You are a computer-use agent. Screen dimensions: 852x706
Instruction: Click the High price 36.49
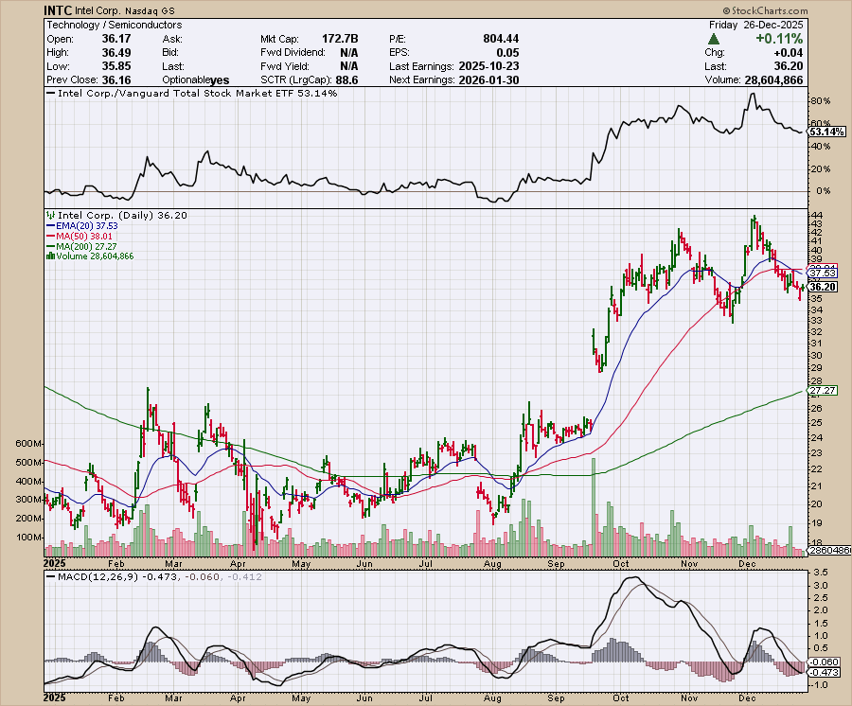point(116,53)
